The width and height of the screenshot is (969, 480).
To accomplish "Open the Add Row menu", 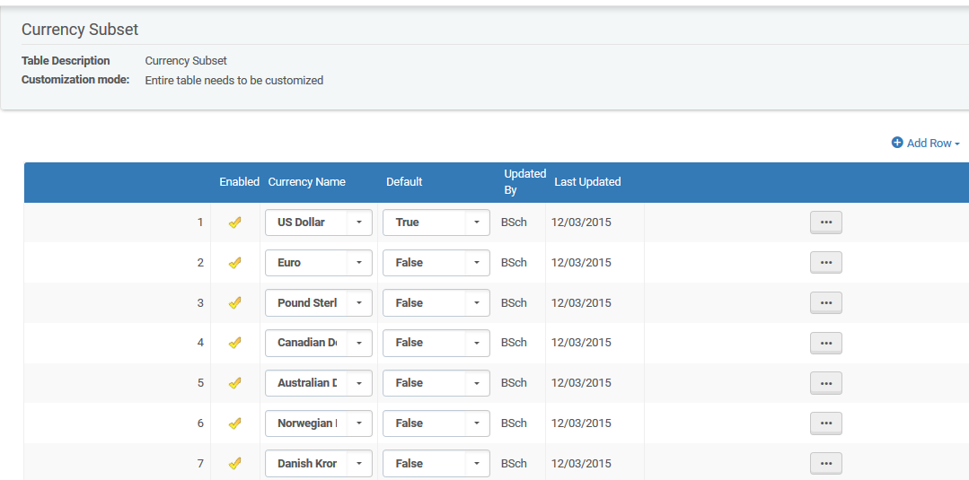I will click(x=925, y=144).
